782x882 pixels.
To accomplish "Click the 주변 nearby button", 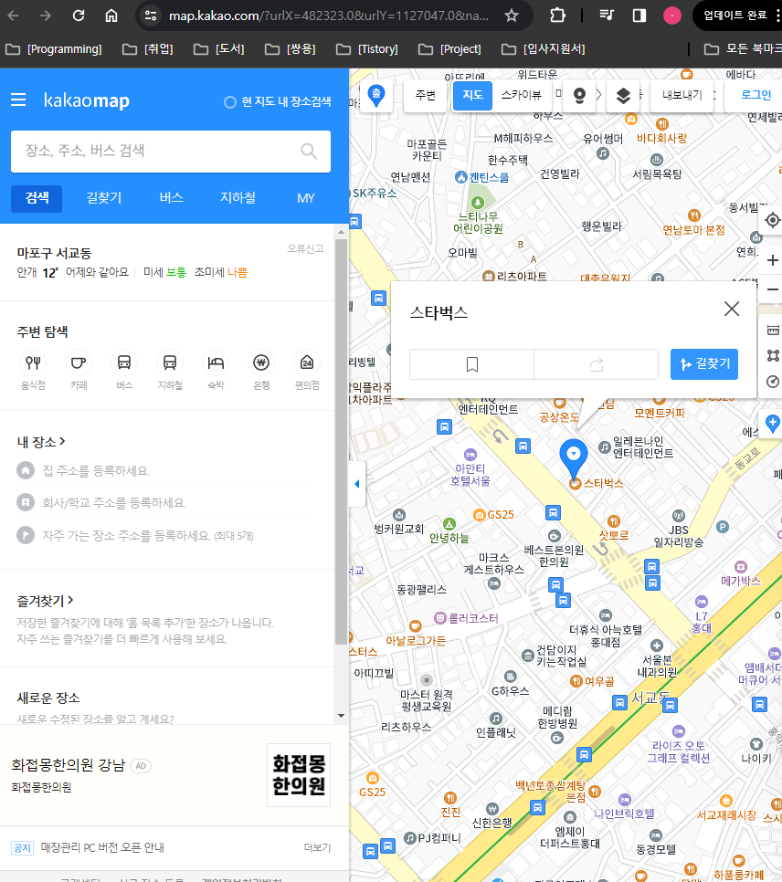I will pyautogui.click(x=426, y=95).
